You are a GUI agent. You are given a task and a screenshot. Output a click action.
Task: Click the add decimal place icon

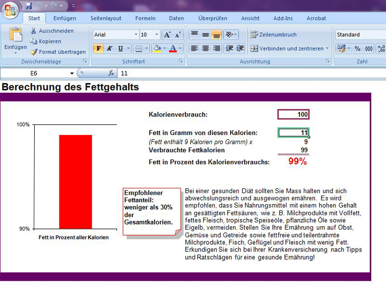click(381, 49)
